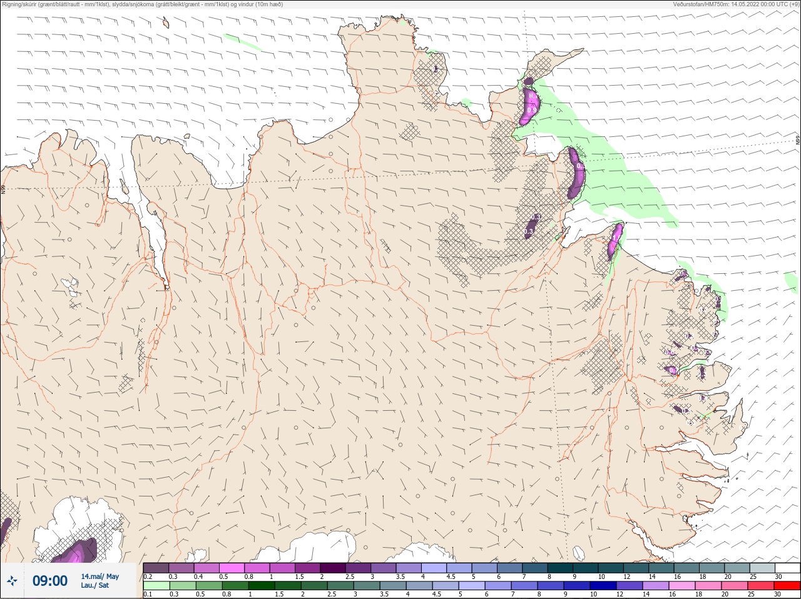Click the 'Lau./ Sat' weekday label
801x599 pixels.
95,586
